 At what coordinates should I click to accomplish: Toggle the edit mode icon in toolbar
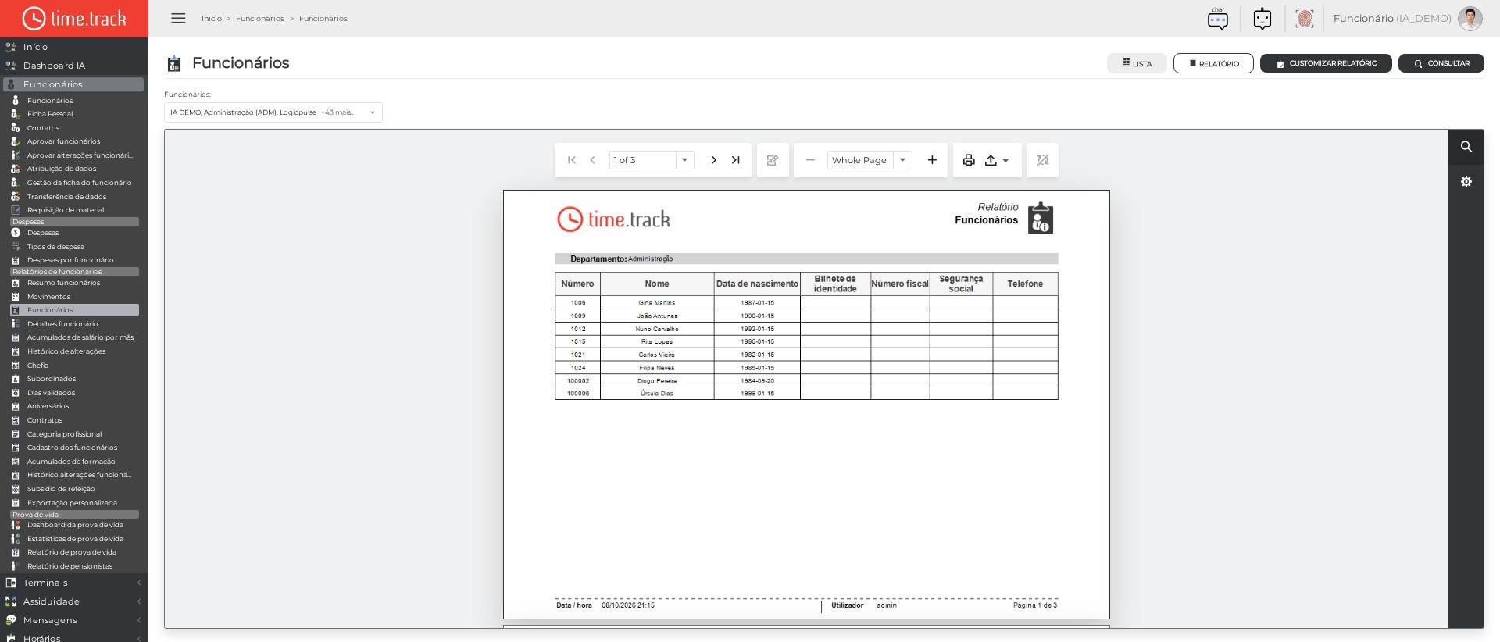[x=773, y=160]
